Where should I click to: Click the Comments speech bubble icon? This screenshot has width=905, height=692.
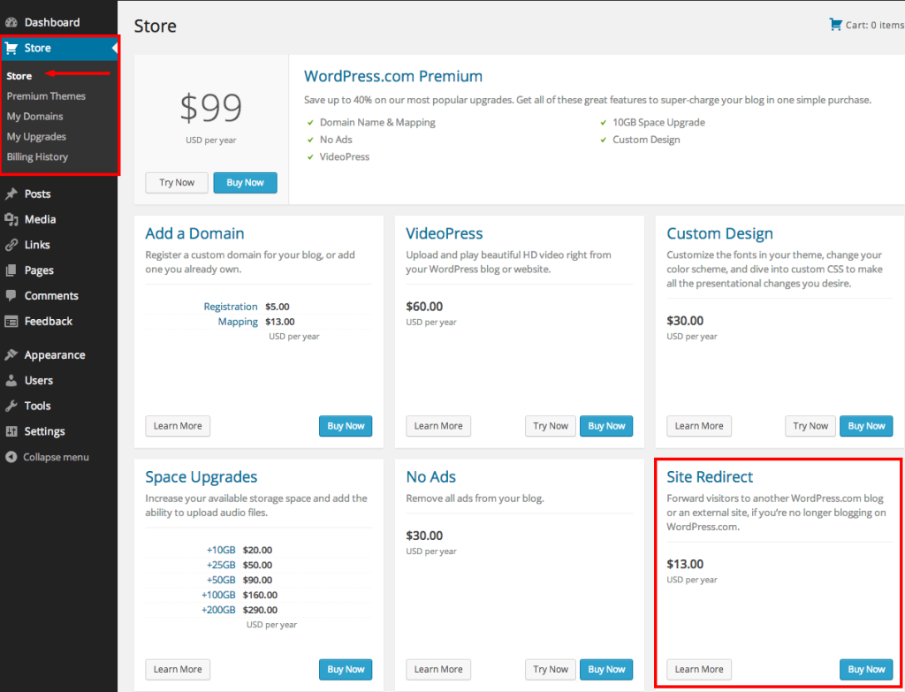click(11, 295)
